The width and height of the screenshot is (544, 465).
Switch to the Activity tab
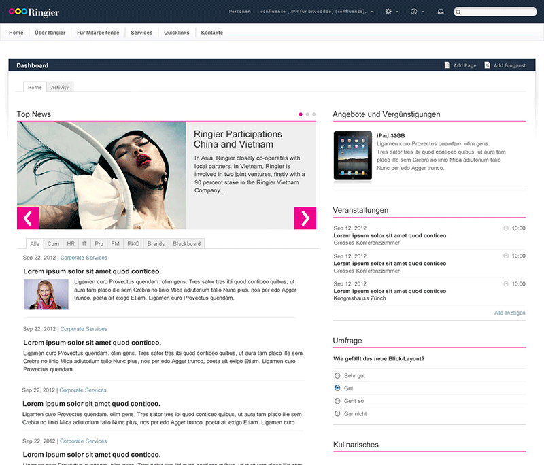[60, 88]
